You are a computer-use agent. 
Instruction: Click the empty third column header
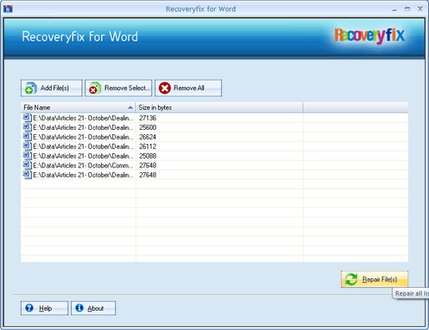tap(356, 108)
